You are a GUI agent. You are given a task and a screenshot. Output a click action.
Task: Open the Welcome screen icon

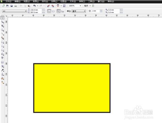coord(64,6)
